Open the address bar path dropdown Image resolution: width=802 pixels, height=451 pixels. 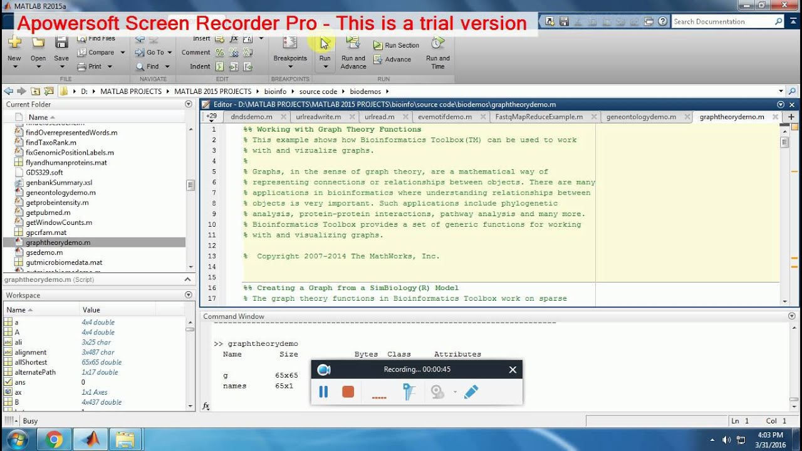point(781,91)
